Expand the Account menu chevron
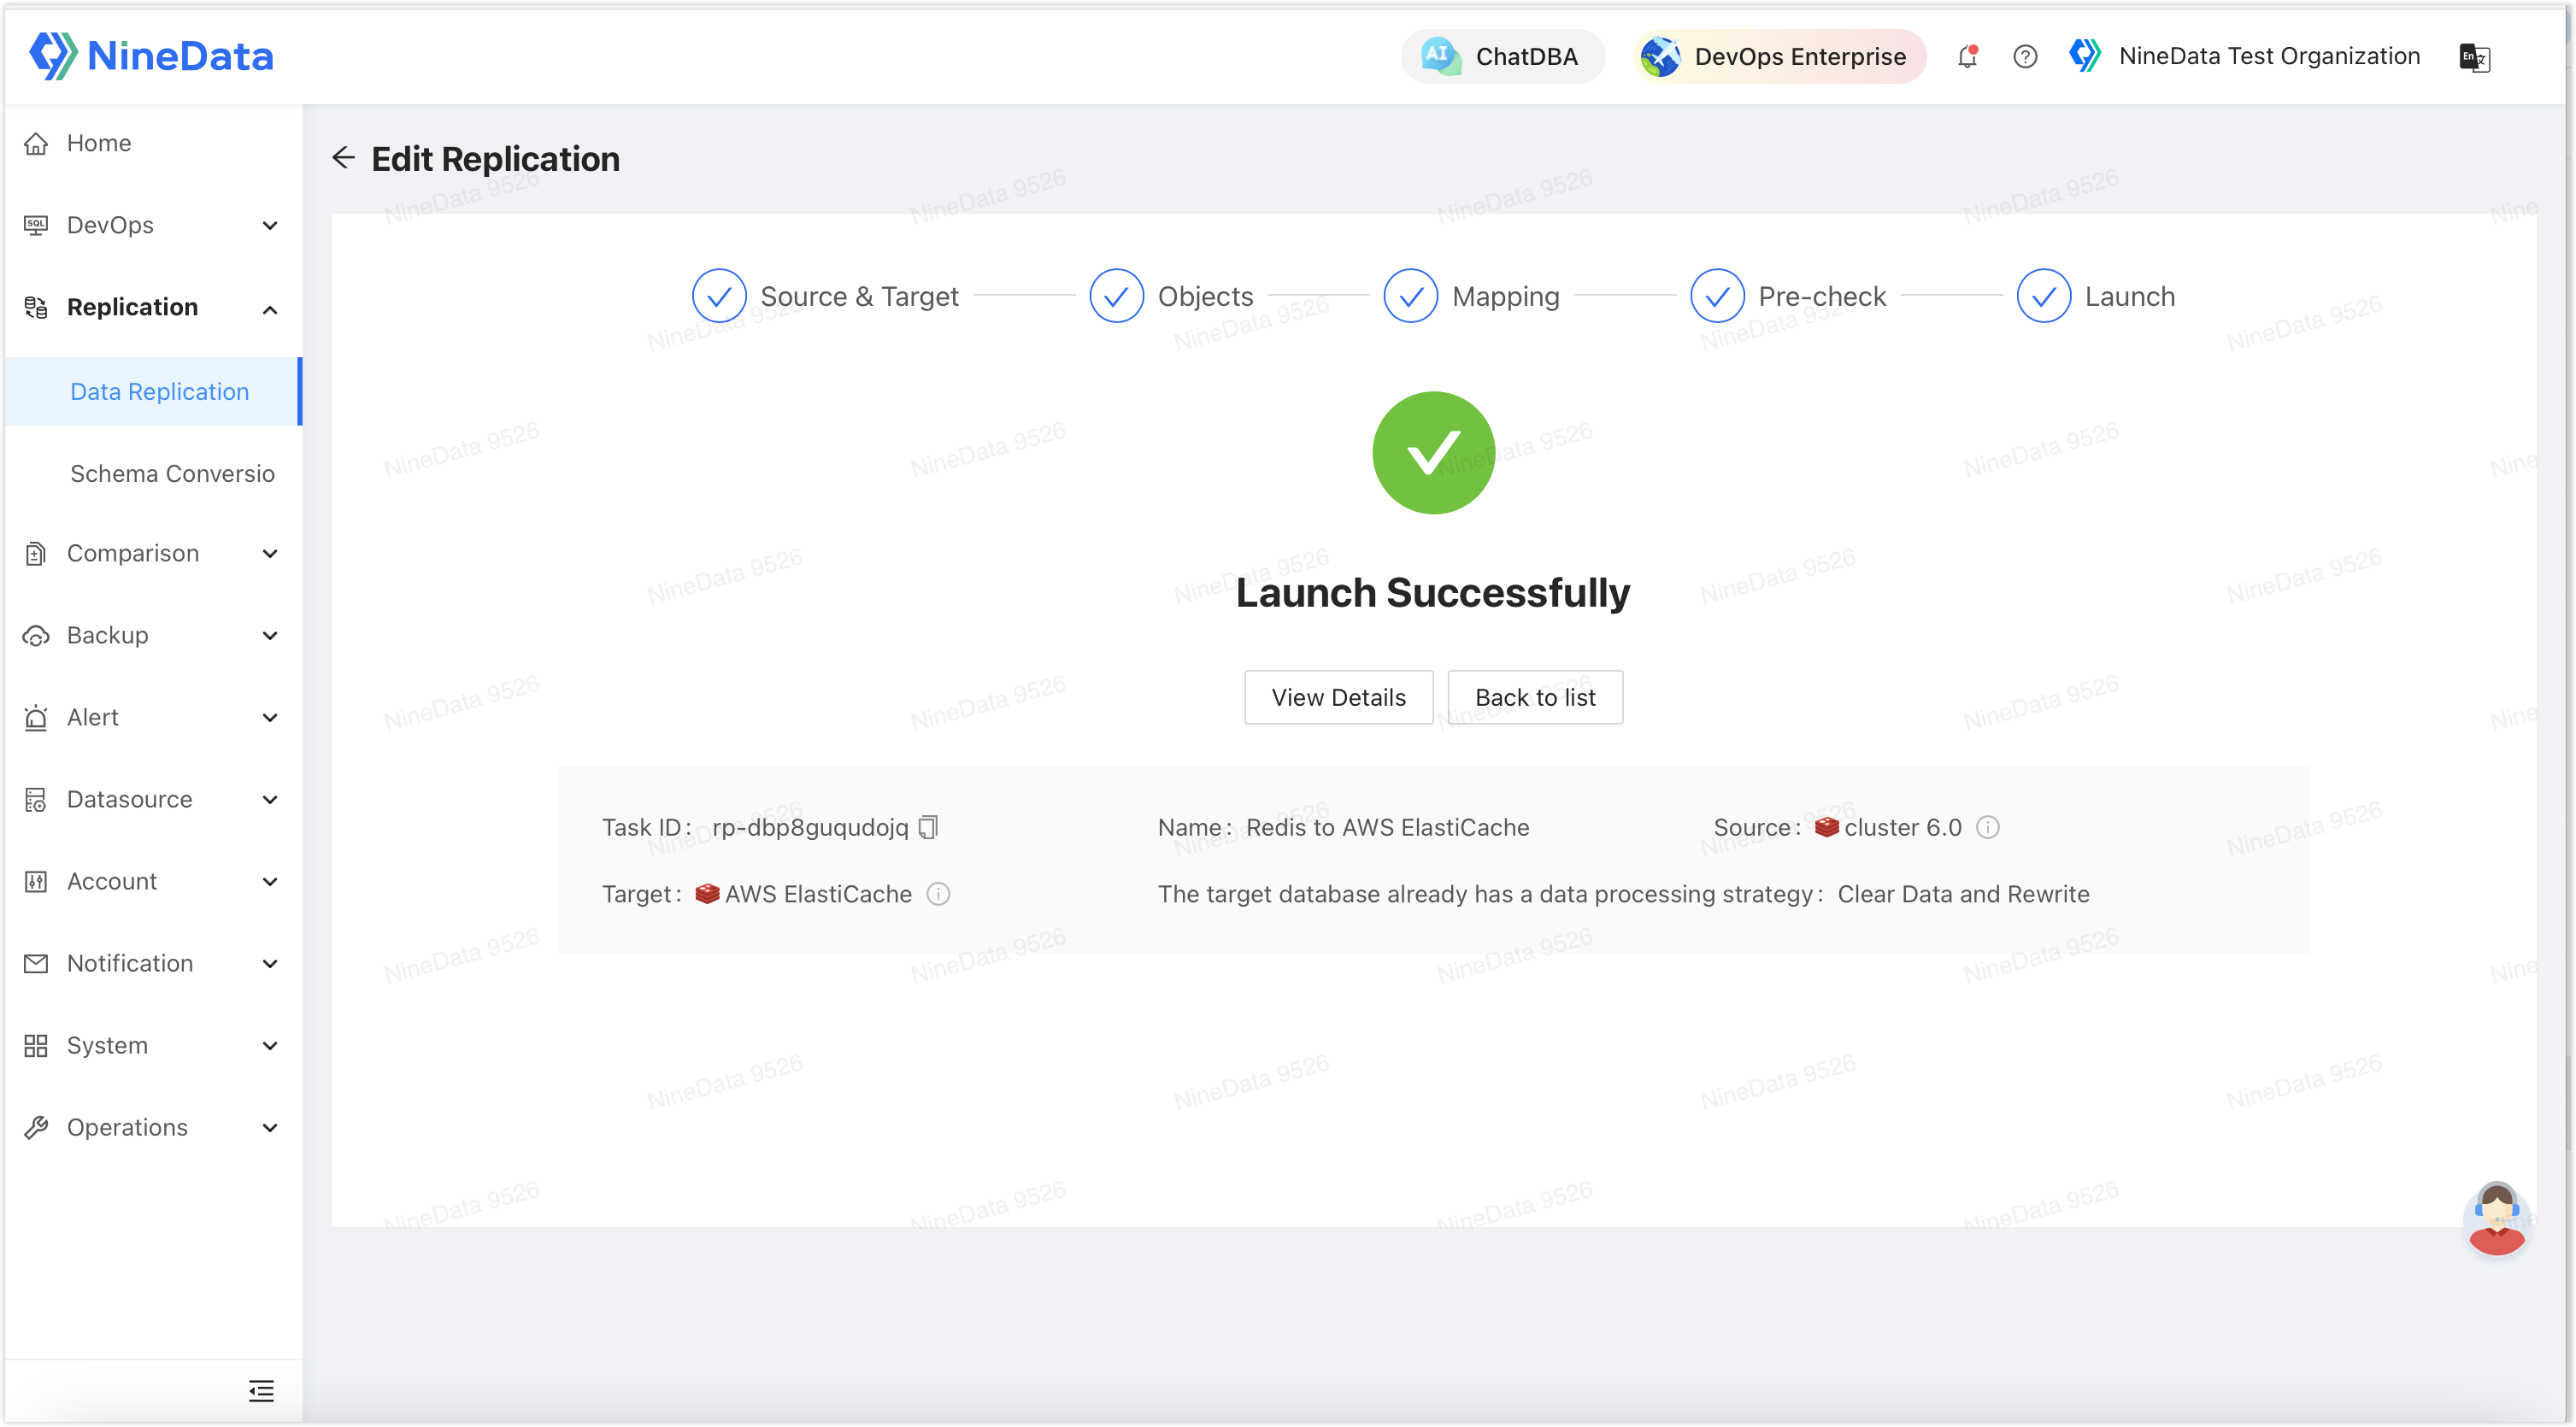The image size is (2576, 1427). pyautogui.click(x=270, y=882)
